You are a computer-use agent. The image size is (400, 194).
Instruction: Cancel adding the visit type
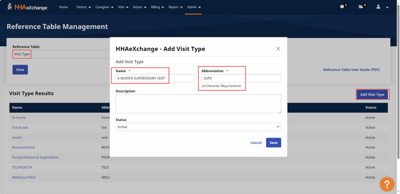point(256,143)
